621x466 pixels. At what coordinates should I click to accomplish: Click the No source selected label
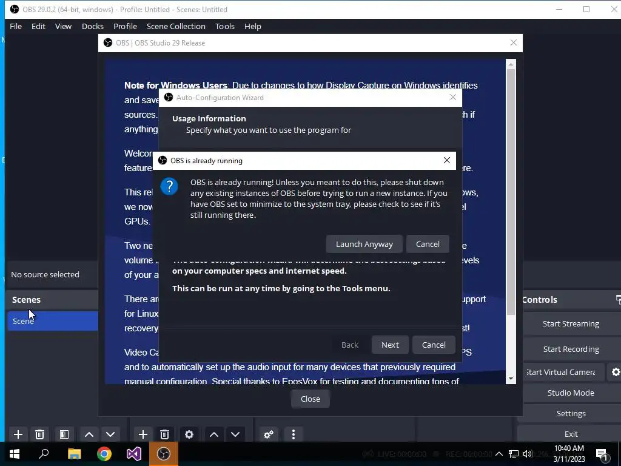pyautogui.click(x=45, y=275)
